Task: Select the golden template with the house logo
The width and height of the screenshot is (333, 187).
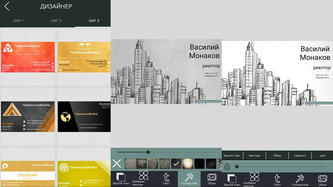Action: click(x=84, y=57)
